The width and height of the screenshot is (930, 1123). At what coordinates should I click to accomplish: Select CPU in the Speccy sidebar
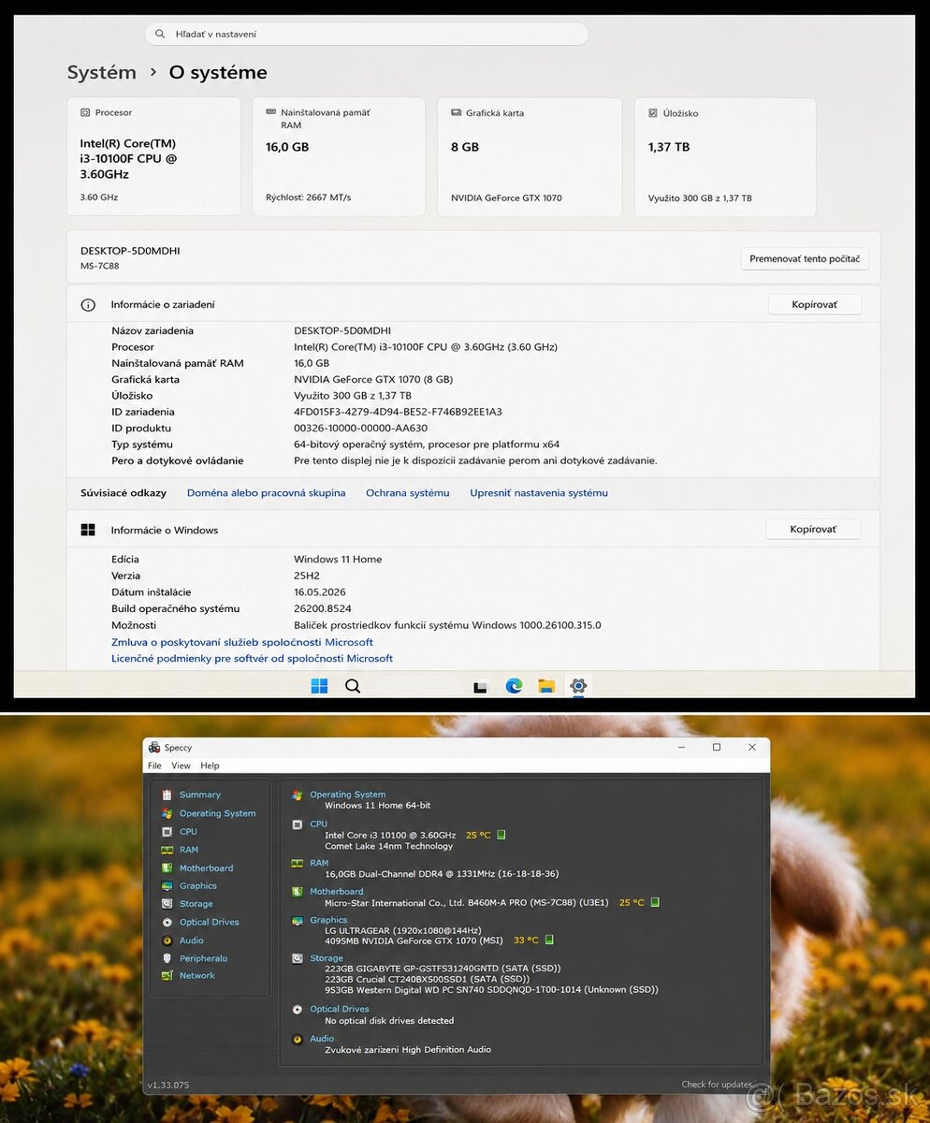[188, 831]
